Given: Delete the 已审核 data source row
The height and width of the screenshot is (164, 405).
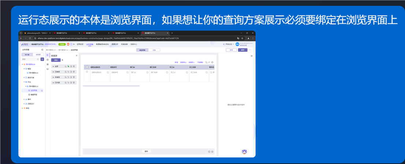Looking at the screenshot, I should pos(74,72).
